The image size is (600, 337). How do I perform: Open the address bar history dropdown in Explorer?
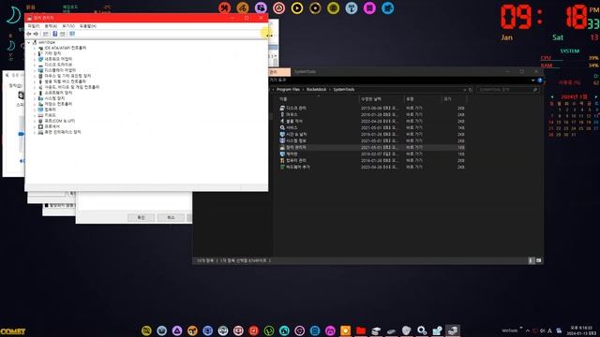(465, 90)
